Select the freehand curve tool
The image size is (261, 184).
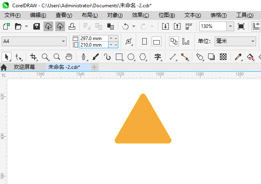click(107, 57)
